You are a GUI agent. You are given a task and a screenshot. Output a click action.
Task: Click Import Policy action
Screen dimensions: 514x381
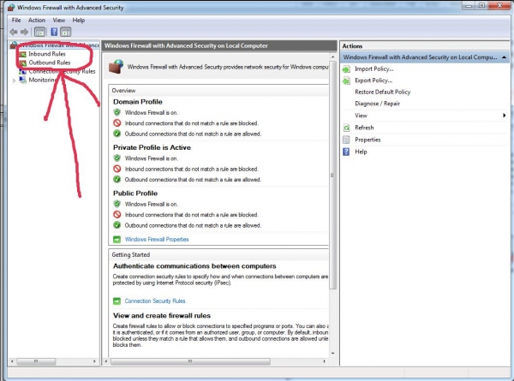pos(374,68)
